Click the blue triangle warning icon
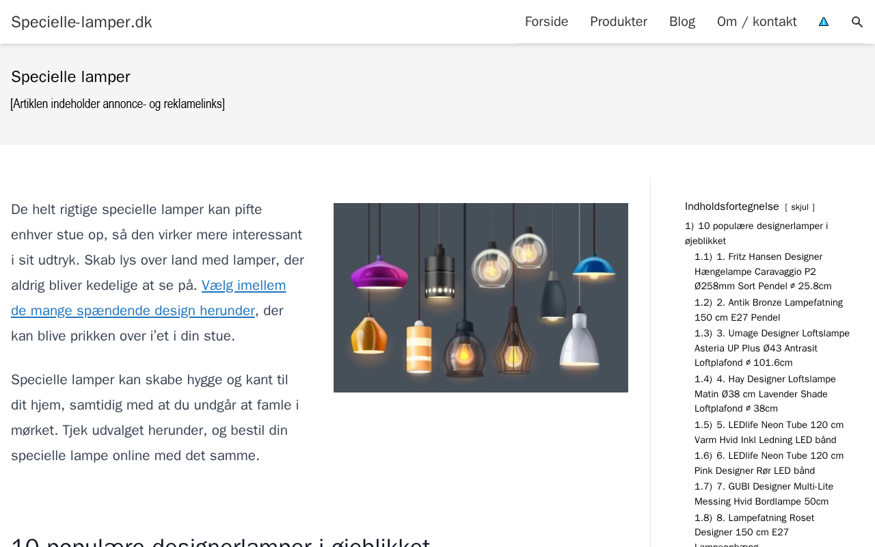The width and height of the screenshot is (875, 547). 824,22
